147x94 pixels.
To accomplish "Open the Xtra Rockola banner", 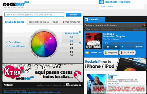I will [43, 73].
